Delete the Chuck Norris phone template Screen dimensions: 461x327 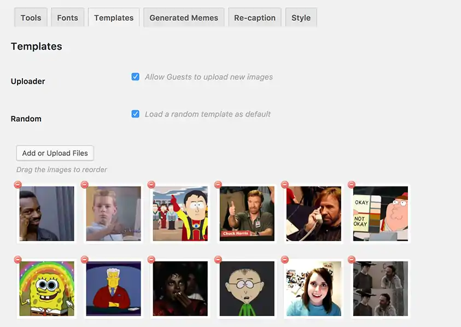tap(284, 185)
